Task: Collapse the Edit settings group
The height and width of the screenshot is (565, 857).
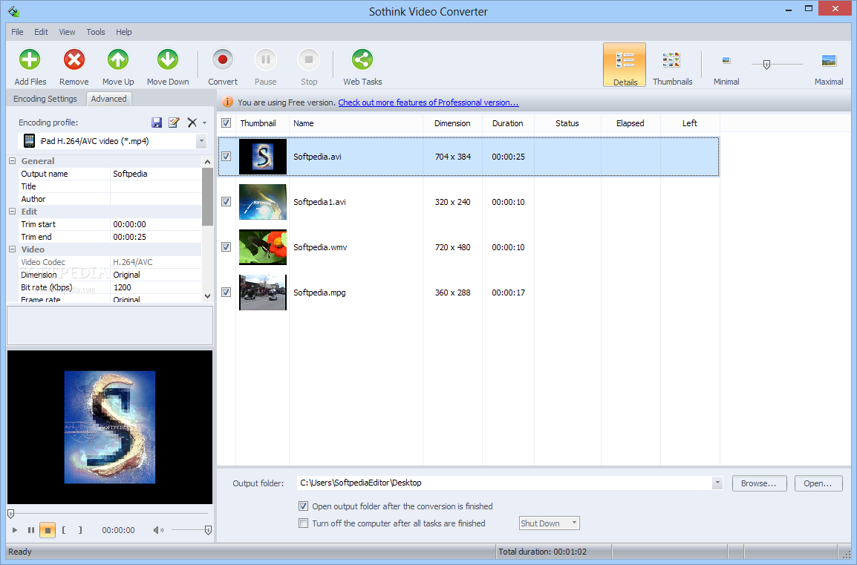Action: 13,211
